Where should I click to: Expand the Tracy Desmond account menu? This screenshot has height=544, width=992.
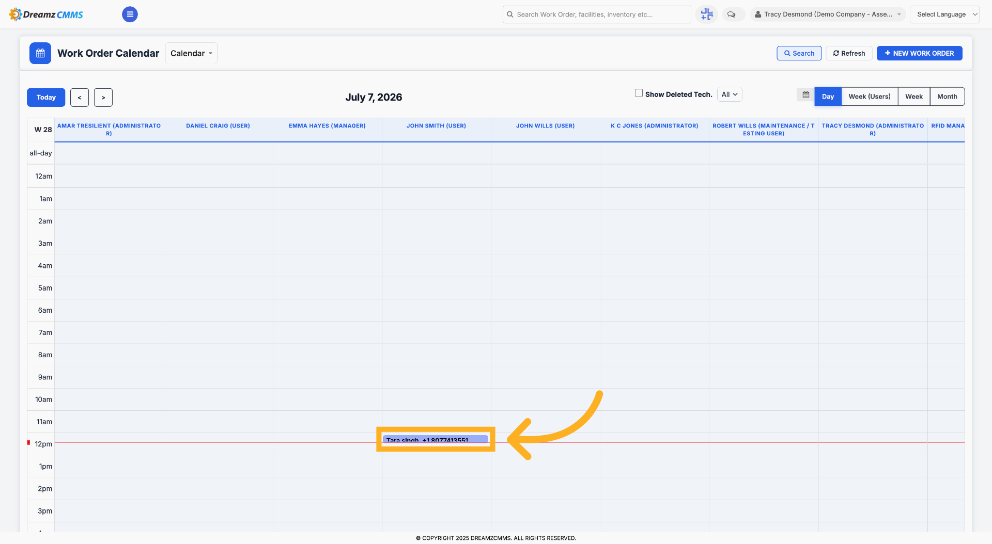pos(828,14)
